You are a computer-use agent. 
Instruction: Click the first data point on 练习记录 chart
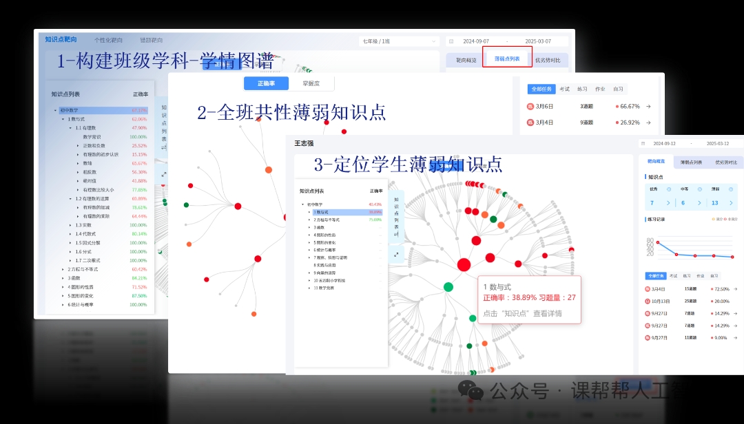click(657, 242)
